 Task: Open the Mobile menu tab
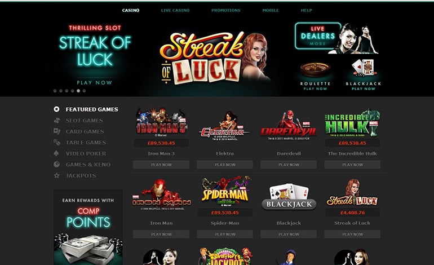point(271,10)
